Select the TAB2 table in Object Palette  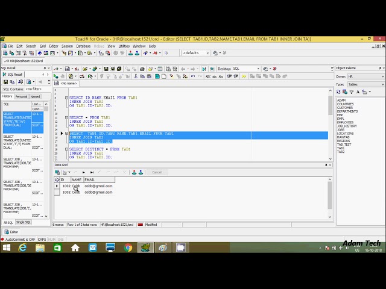[341, 152]
